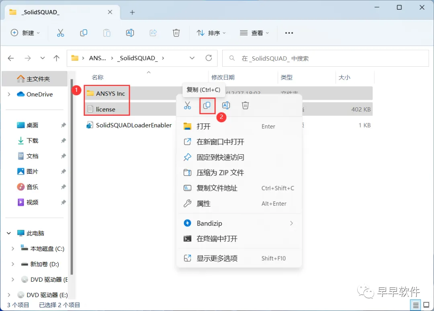Go forward with the right arrow
Viewport: 434px width, 311px height.
tap(28, 58)
